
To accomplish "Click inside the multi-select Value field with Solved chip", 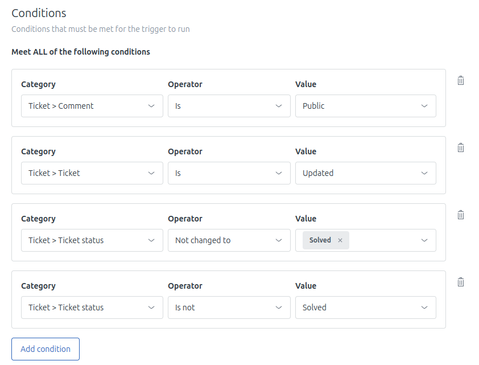I will [387, 240].
